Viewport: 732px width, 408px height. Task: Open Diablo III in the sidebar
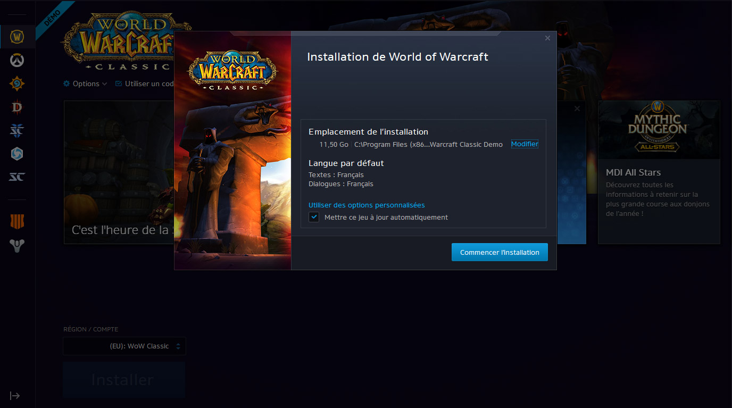coord(18,107)
